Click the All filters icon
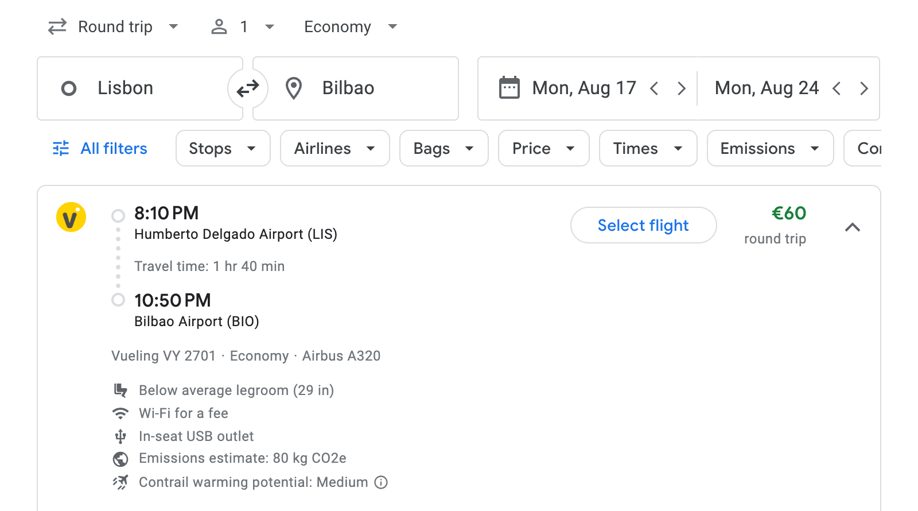Image resolution: width=918 pixels, height=511 pixels. click(61, 148)
